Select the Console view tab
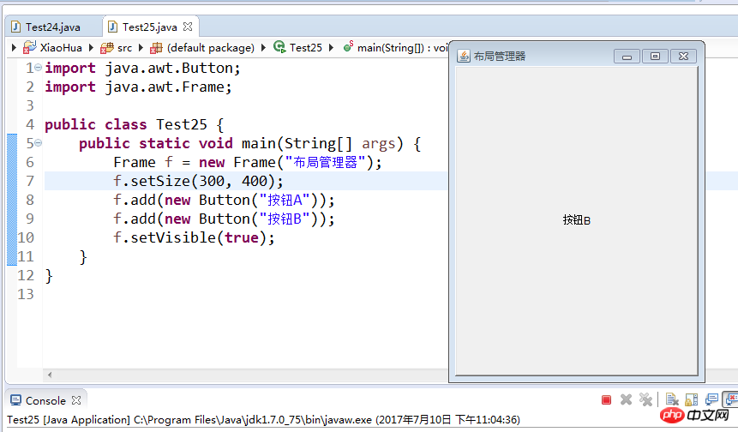This screenshot has height=432, width=738. (x=45, y=400)
